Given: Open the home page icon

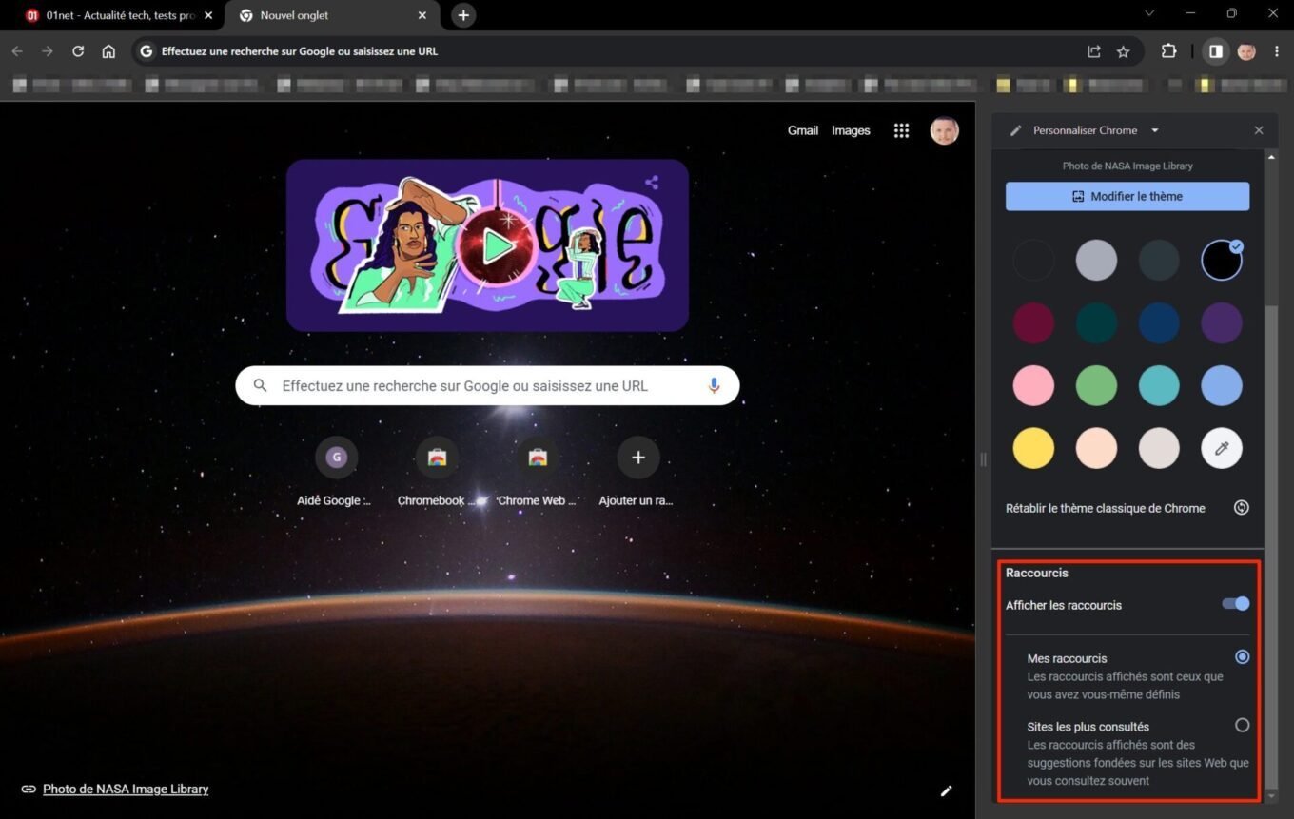Looking at the screenshot, I should tap(108, 51).
